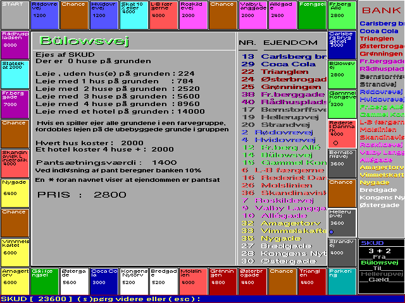Select the Gammel Kongevej 3200 board square
The height and width of the screenshot is (303, 405).
pyautogui.click(x=342, y=104)
